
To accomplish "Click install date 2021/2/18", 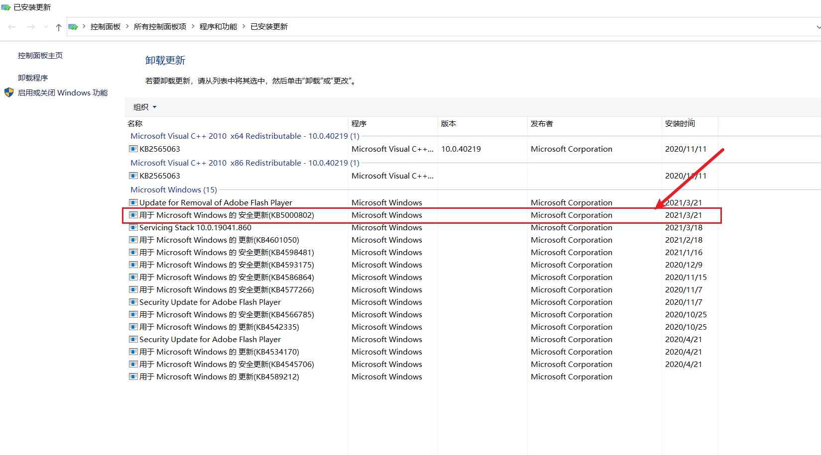I will 684,240.
